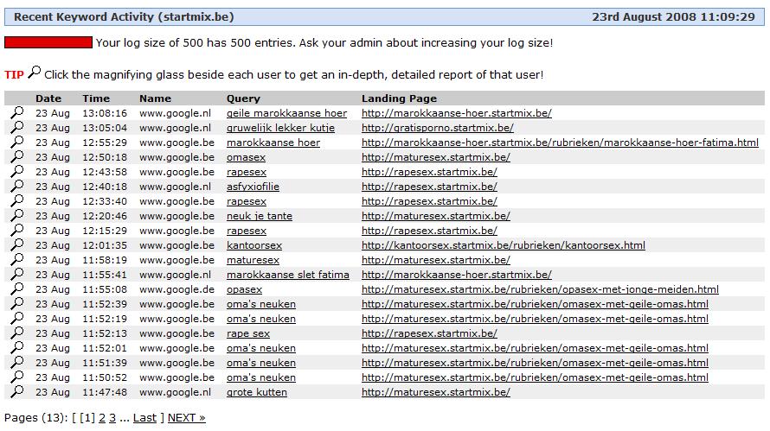
Task: Select the 23 Aug date in 11:47:48 row
Action: coord(53,392)
